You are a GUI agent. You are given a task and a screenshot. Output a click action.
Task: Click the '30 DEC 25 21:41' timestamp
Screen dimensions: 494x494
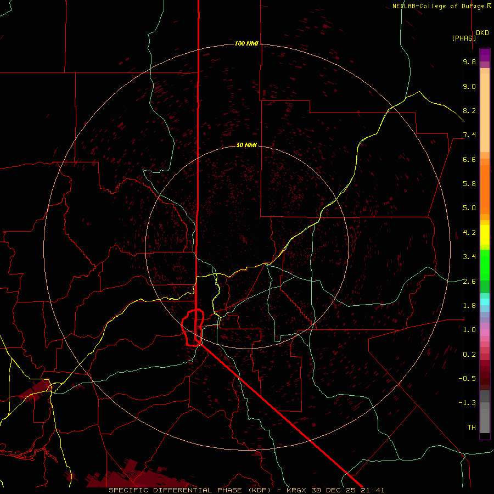348,490
